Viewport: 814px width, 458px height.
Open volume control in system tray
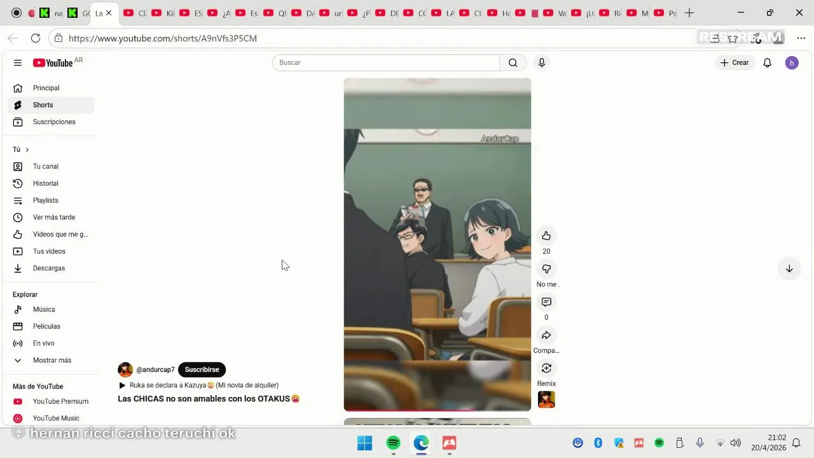(x=736, y=443)
